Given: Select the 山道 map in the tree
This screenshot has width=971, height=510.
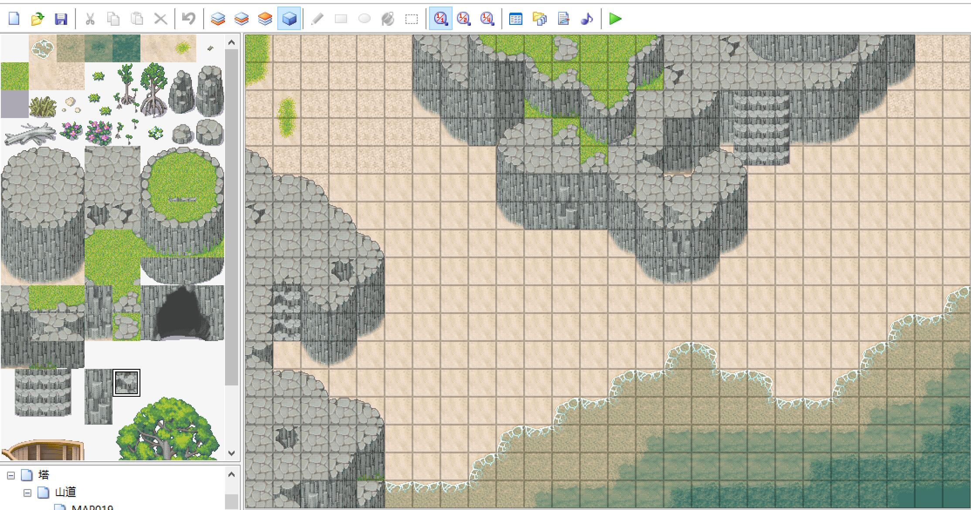Looking at the screenshot, I should pos(65,493).
